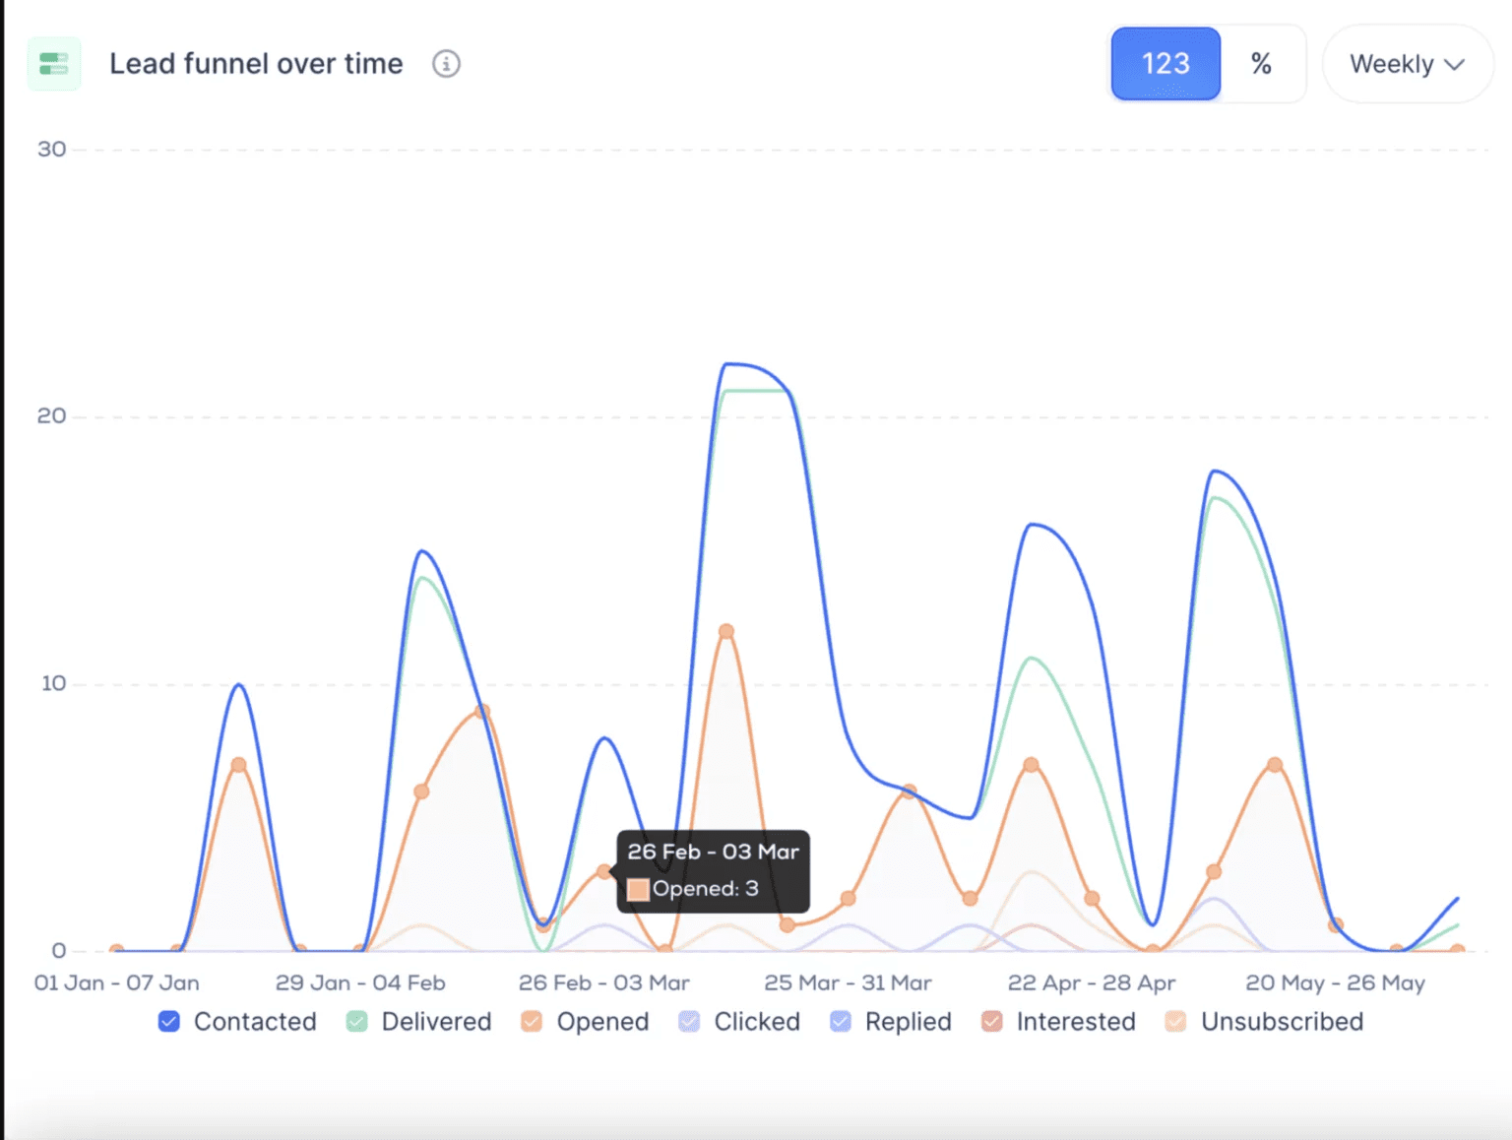
Task: Toggle the Contacted series checkbox
Action: (x=168, y=1022)
